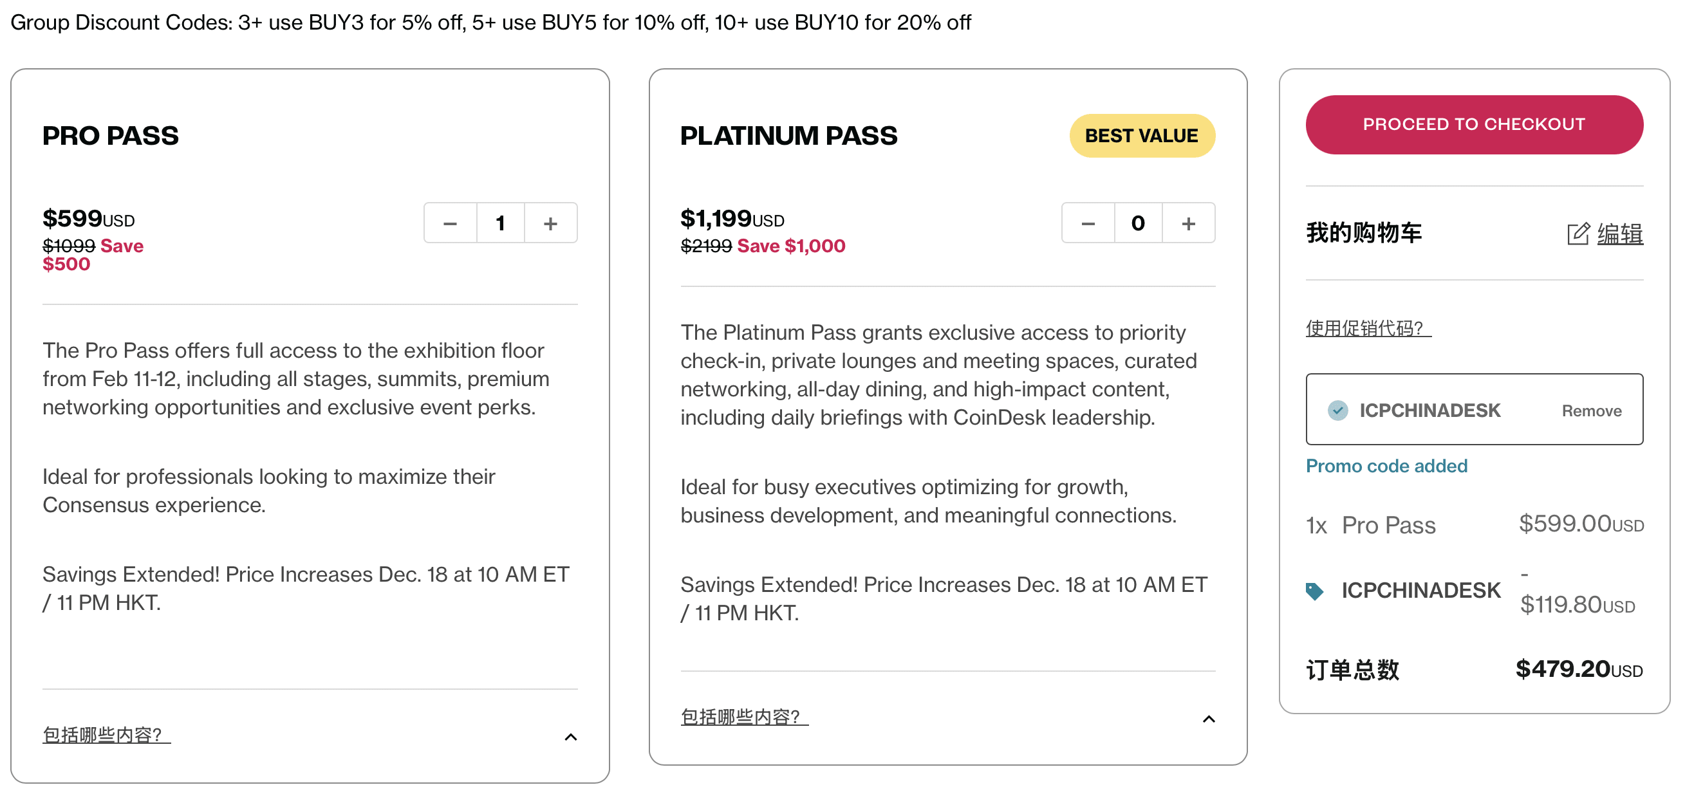Increase Pro Pass quantity with plus
Viewport: 1685px width, 794px height.
pyautogui.click(x=550, y=223)
